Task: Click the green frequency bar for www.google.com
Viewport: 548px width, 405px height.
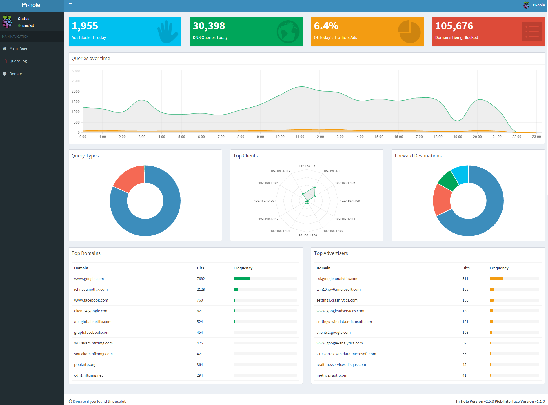Action: [x=241, y=279]
